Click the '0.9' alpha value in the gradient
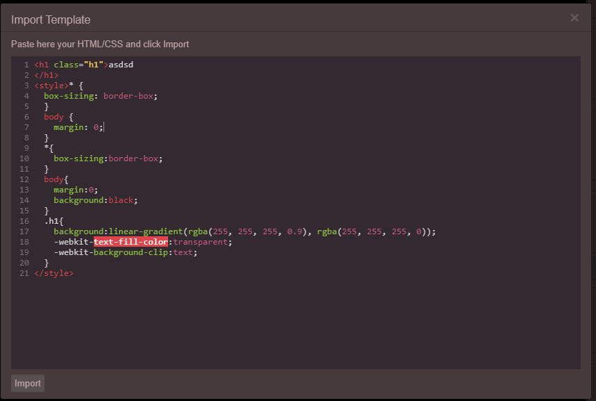Screen dimensions: 596x401 295,231
